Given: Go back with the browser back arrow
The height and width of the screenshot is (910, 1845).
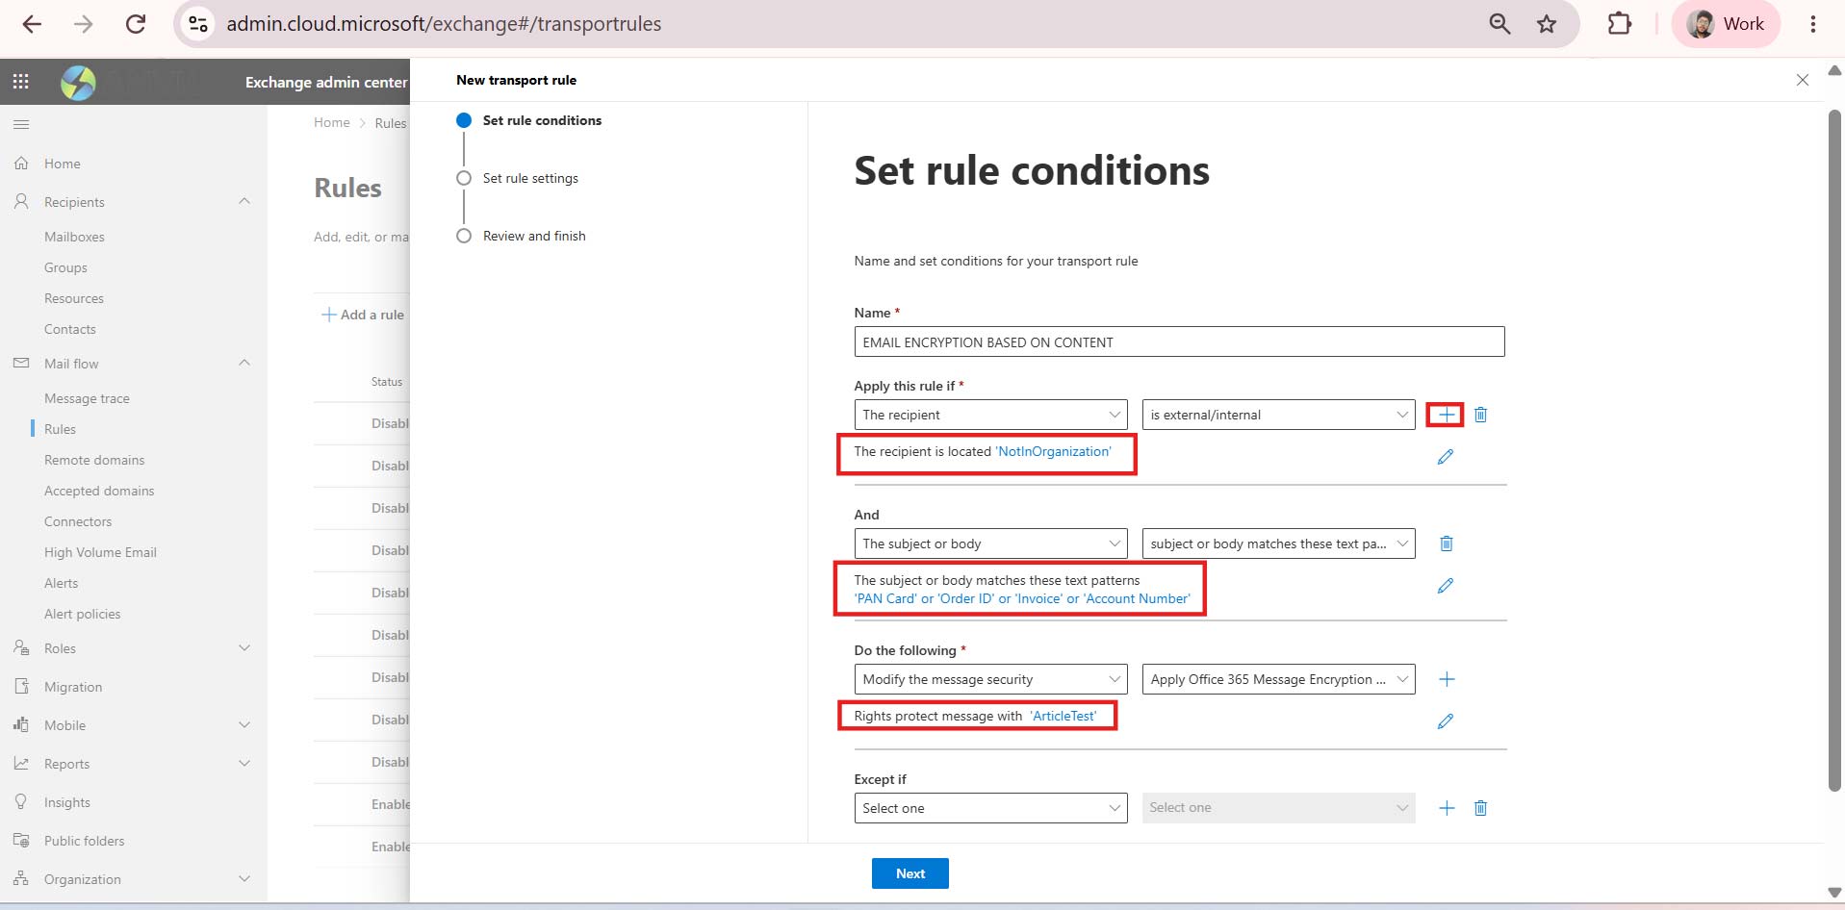Looking at the screenshot, I should click(x=32, y=24).
